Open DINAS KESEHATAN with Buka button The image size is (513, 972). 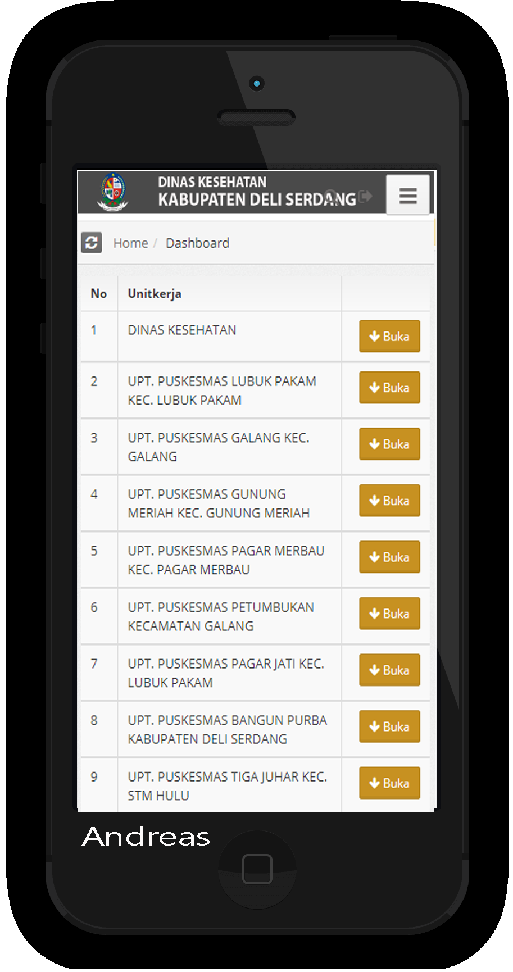click(389, 337)
